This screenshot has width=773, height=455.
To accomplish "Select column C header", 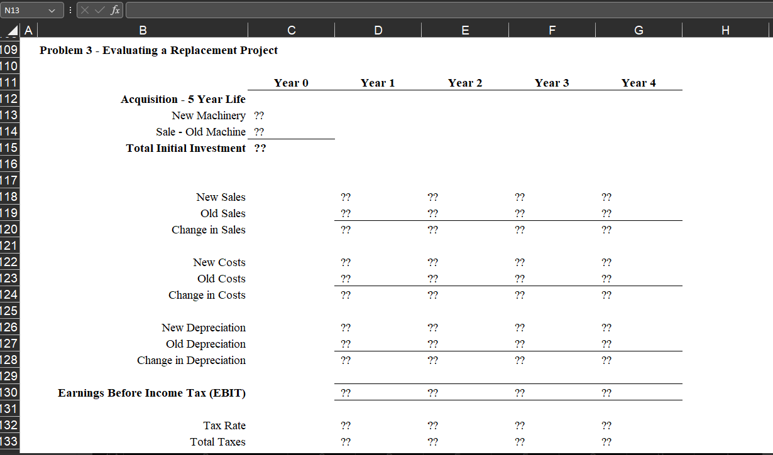I will point(291,29).
